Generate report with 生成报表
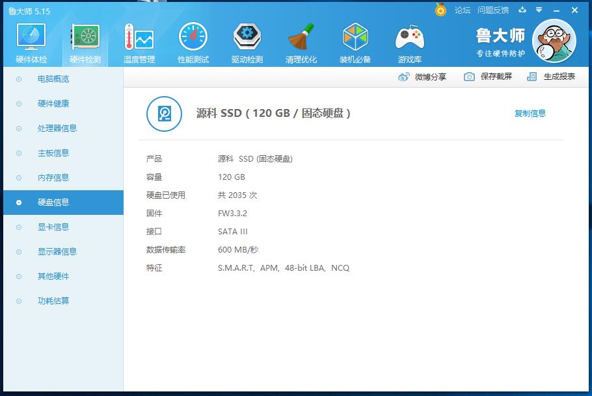Image resolution: width=592 pixels, height=396 pixels. coord(551,77)
